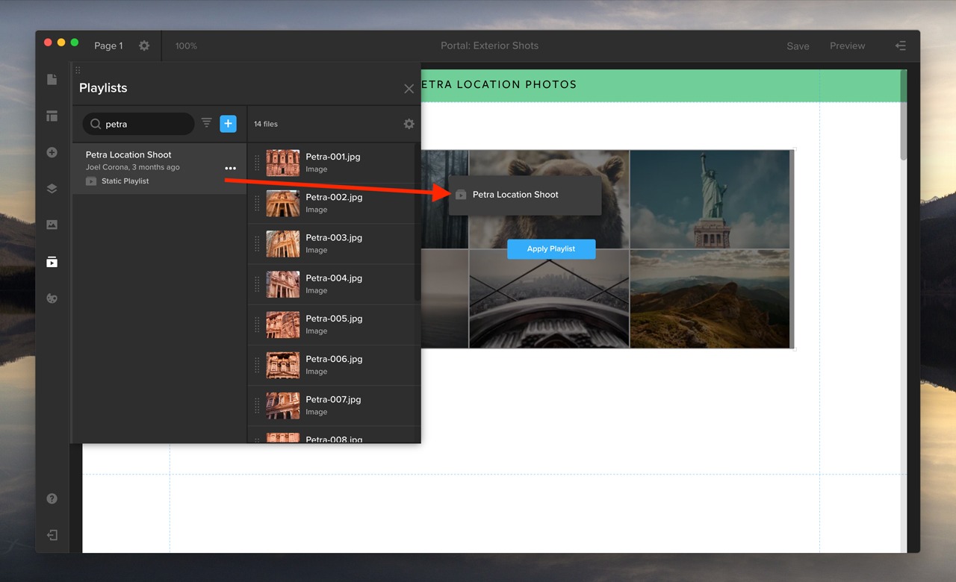Click the playlist icon in dragged tooltip
The width and height of the screenshot is (956, 582).
(x=461, y=195)
